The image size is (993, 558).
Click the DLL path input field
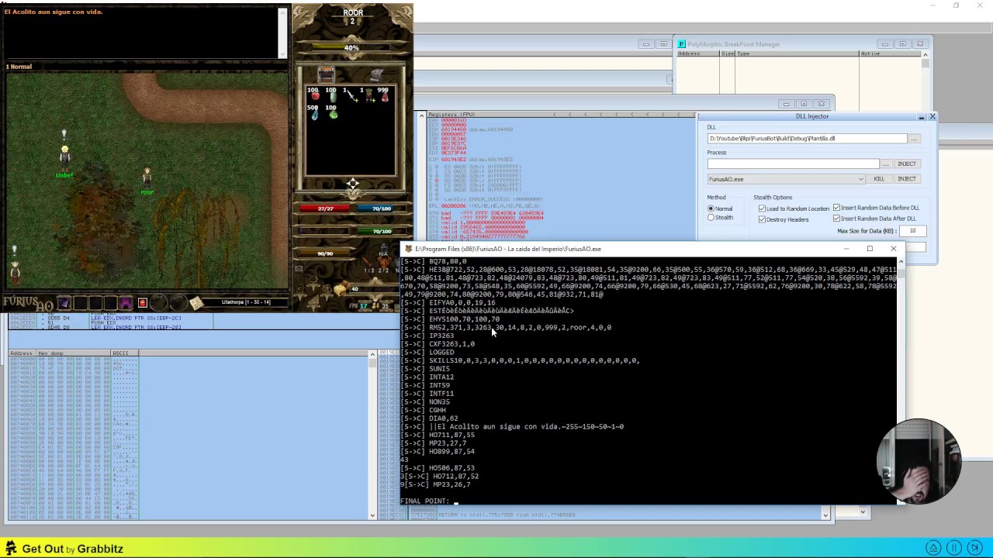tap(807, 139)
